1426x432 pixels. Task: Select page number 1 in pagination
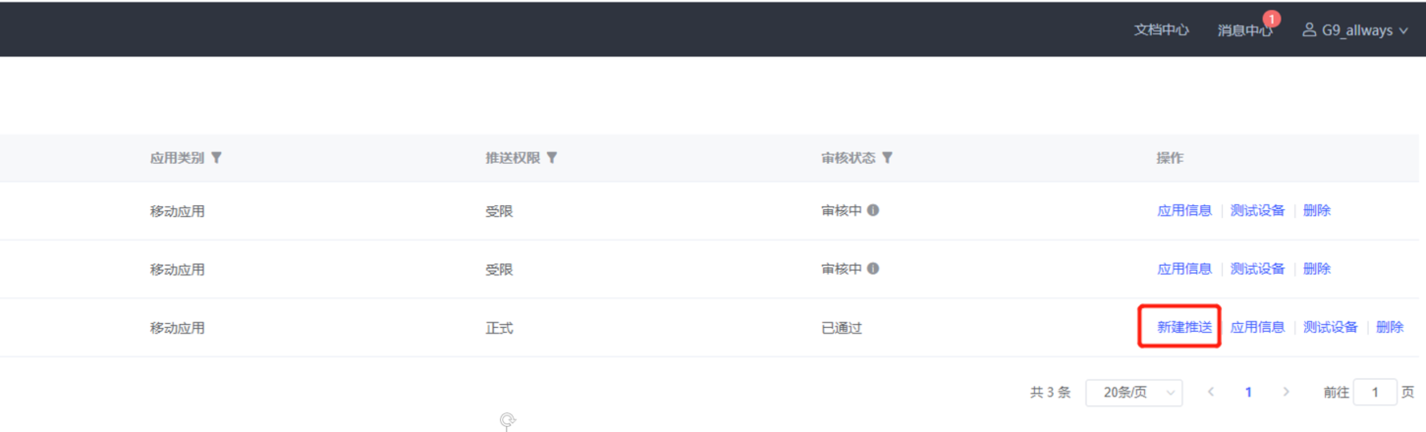click(x=1248, y=393)
